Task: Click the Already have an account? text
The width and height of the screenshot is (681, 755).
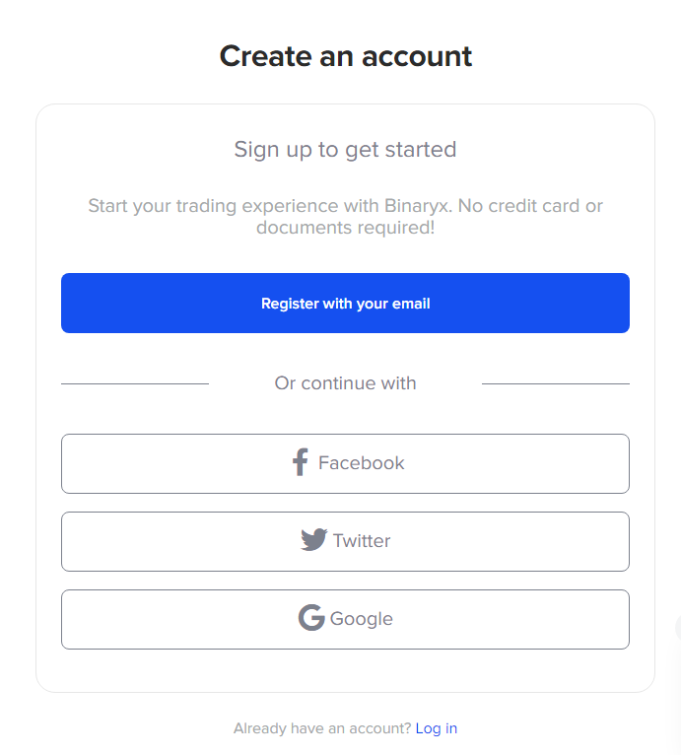Action: 322,728
